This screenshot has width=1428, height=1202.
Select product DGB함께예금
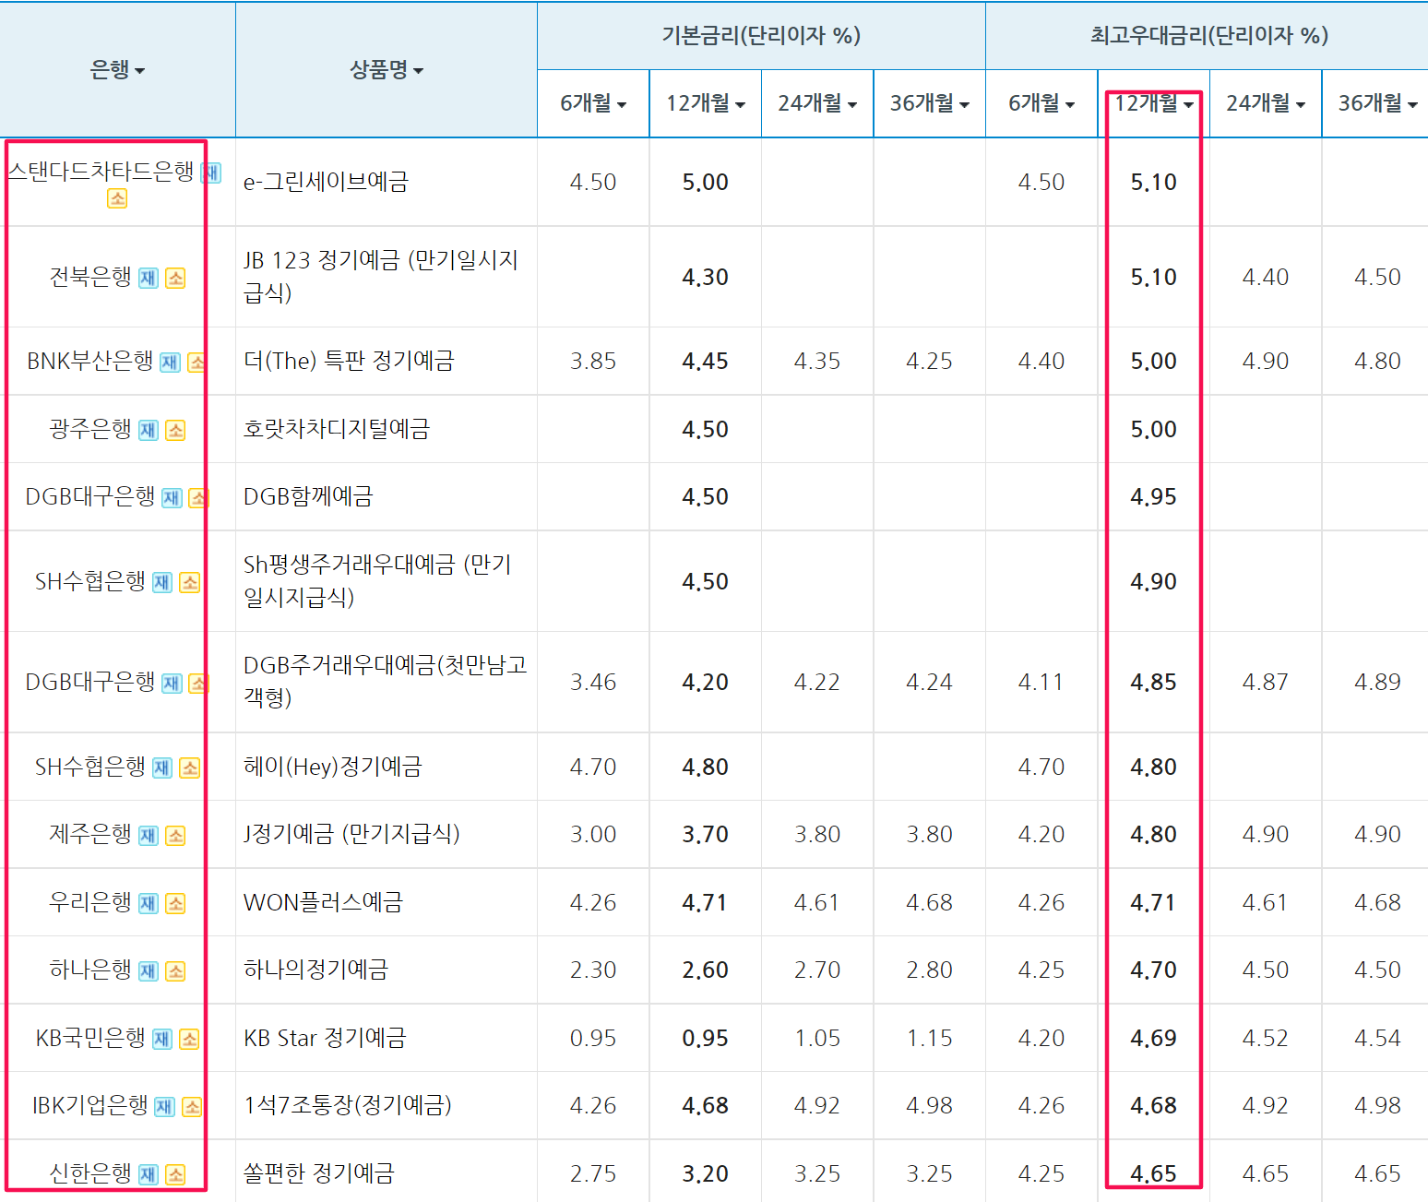(308, 497)
